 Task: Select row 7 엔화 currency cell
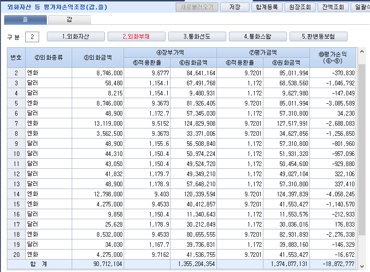pyautogui.click(x=49, y=123)
